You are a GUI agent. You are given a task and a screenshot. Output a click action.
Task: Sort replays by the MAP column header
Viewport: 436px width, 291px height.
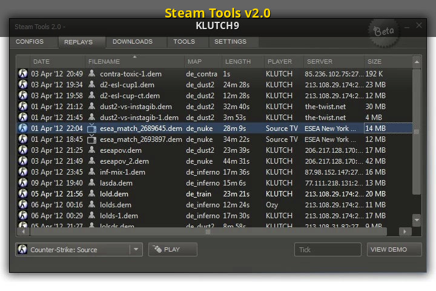[194, 62]
